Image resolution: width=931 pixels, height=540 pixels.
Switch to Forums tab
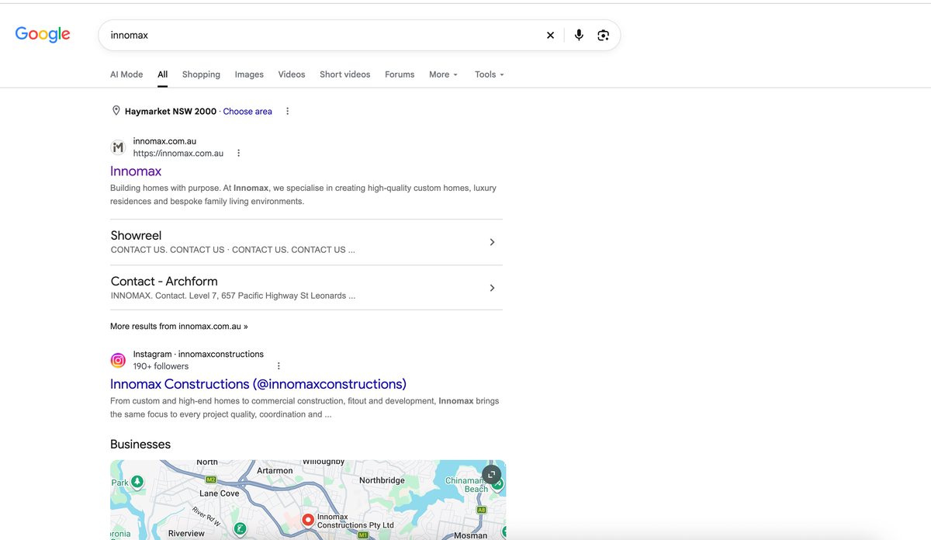pos(400,74)
